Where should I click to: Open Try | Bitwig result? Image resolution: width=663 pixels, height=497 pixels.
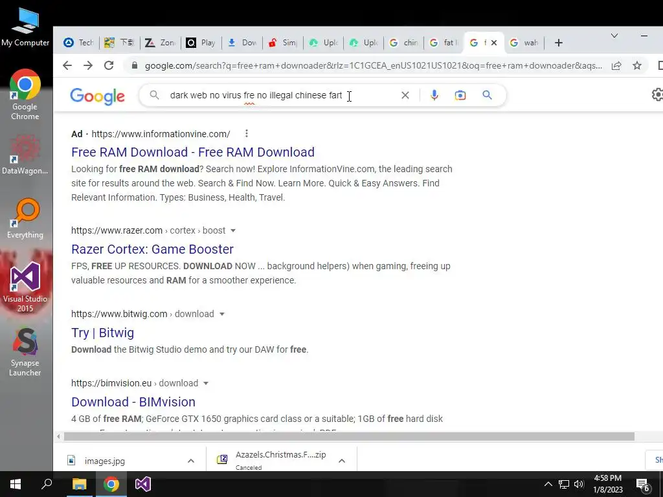[103, 333]
